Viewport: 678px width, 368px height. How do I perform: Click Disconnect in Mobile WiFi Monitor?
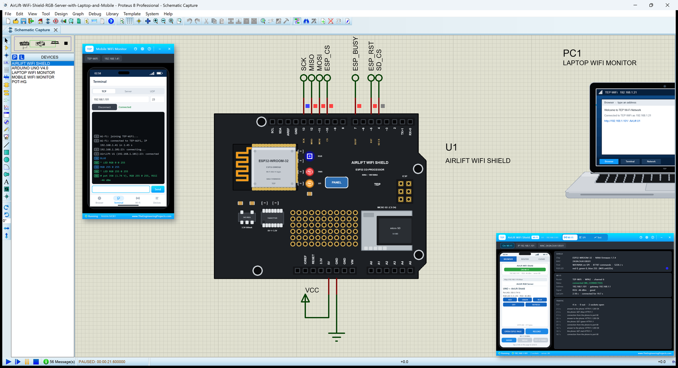click(x=104, y=107)
